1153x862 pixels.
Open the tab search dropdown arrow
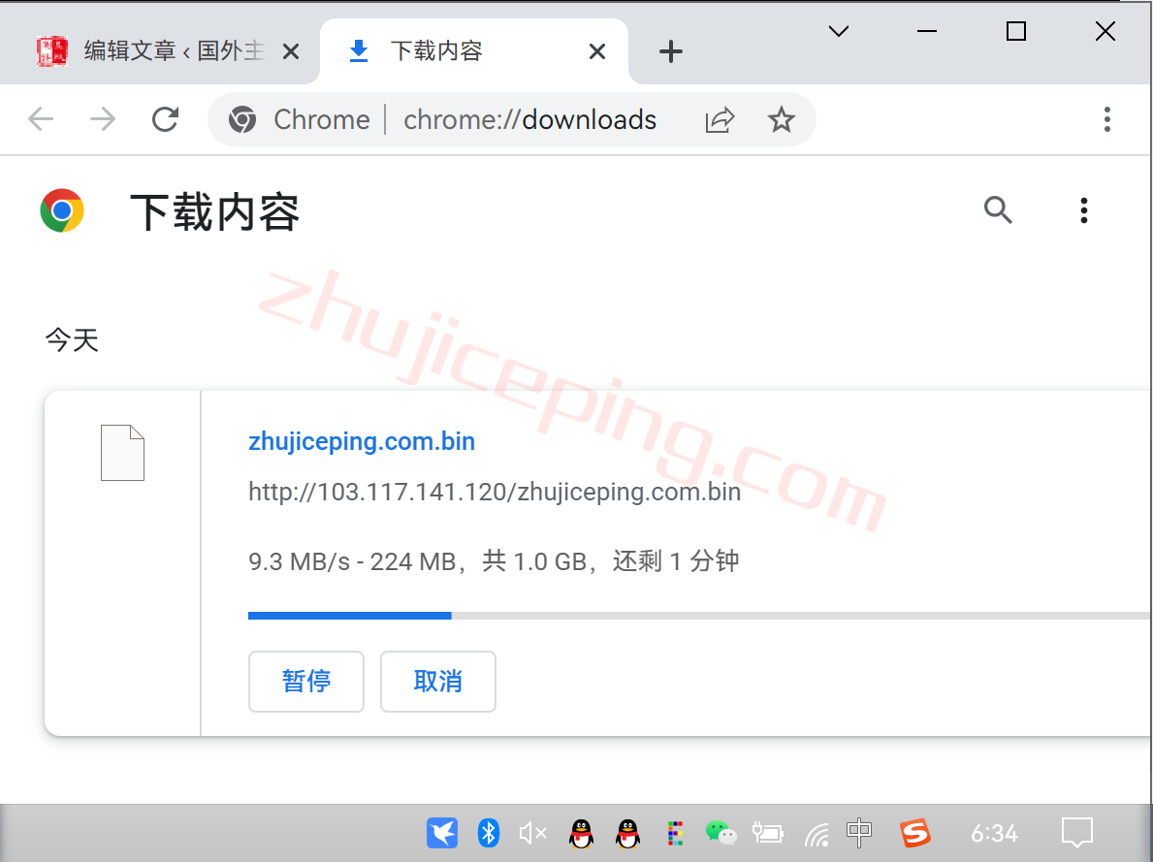point(838,31)
